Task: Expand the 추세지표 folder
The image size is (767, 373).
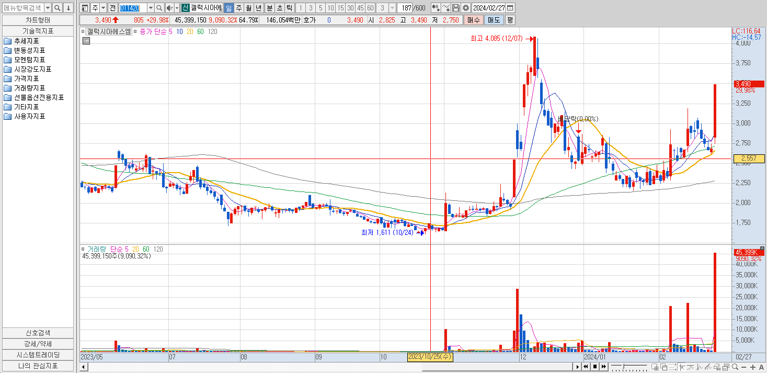Action: click(21, 41)
